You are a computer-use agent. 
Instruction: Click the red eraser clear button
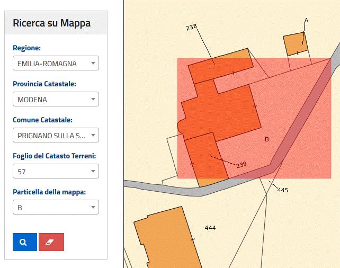51,242
